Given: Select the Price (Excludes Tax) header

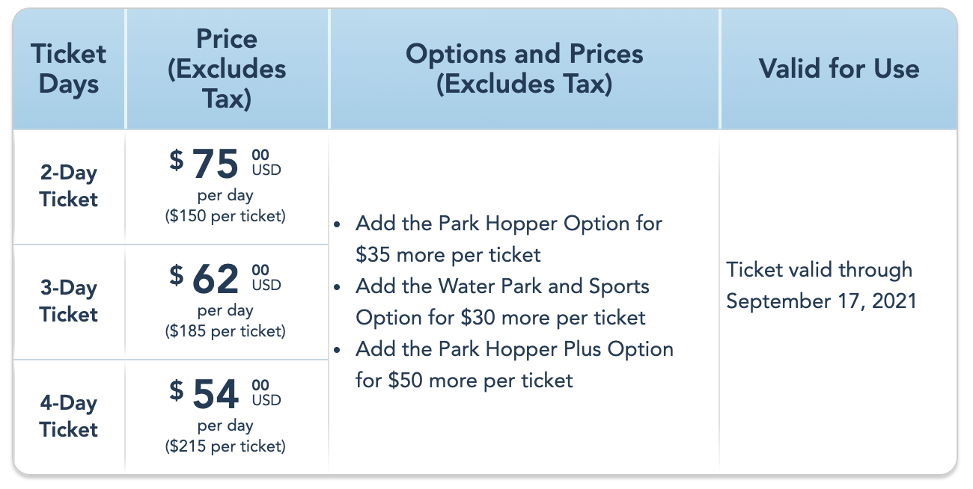Looking at the screenshot, I should pyautogui.click(x=227, y=69).
